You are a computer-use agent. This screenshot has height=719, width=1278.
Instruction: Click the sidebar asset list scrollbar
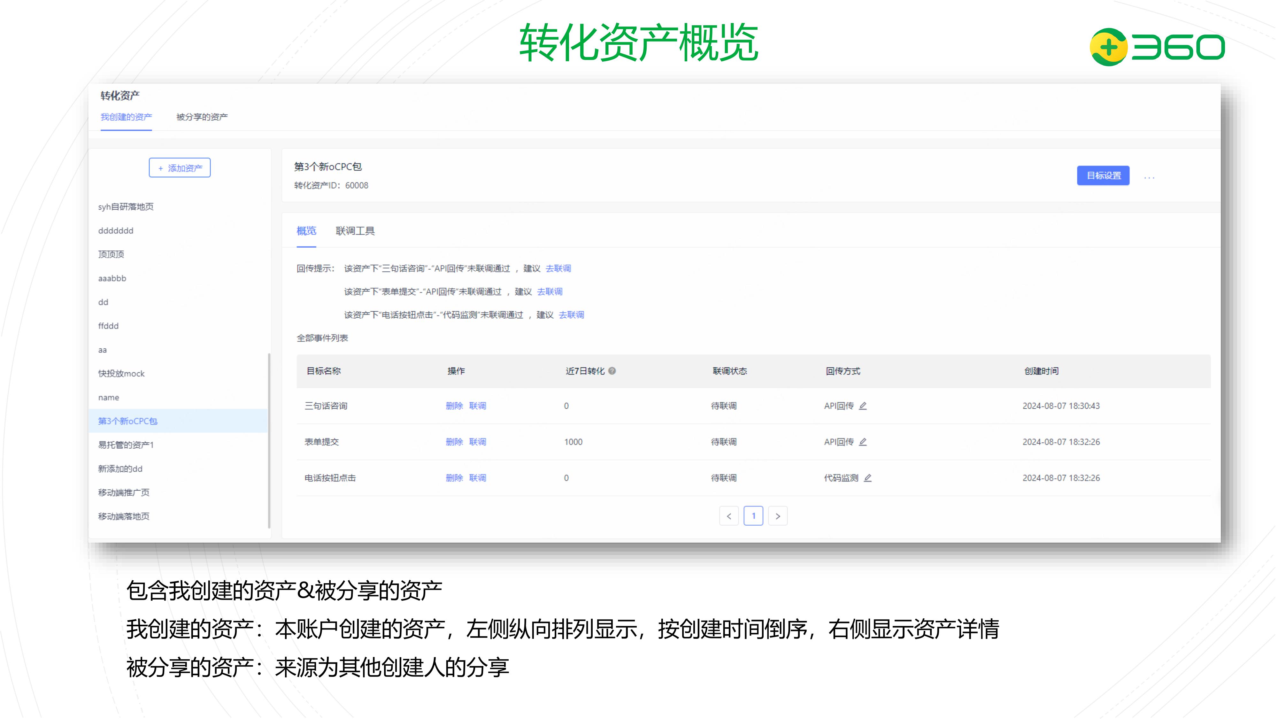click(x=269, y=441)
